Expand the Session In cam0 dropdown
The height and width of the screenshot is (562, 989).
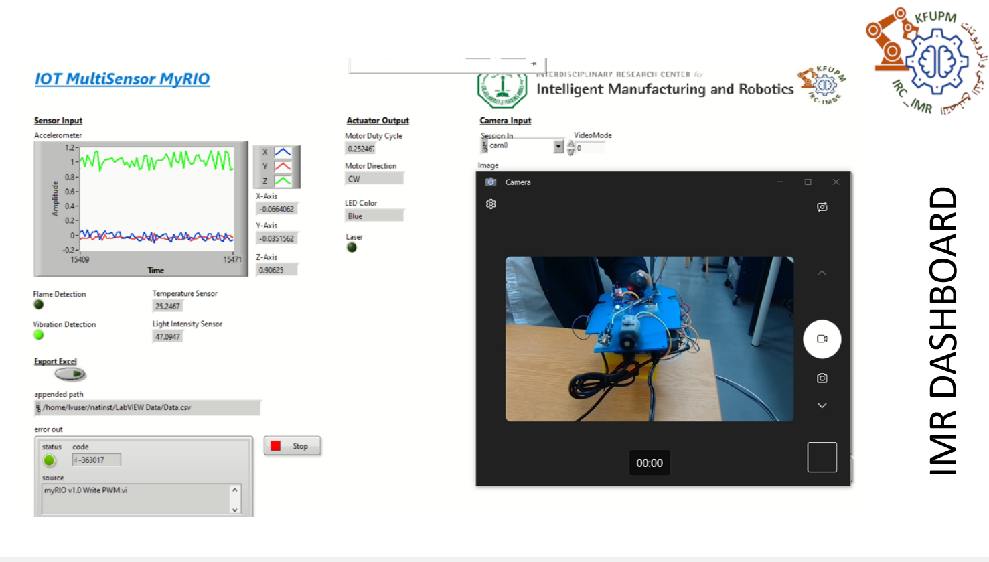pos(558,147)
